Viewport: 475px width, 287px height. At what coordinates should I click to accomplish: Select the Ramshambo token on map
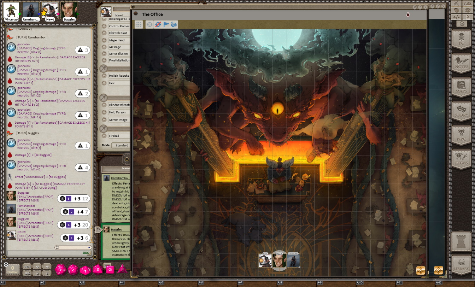point(293,260)
